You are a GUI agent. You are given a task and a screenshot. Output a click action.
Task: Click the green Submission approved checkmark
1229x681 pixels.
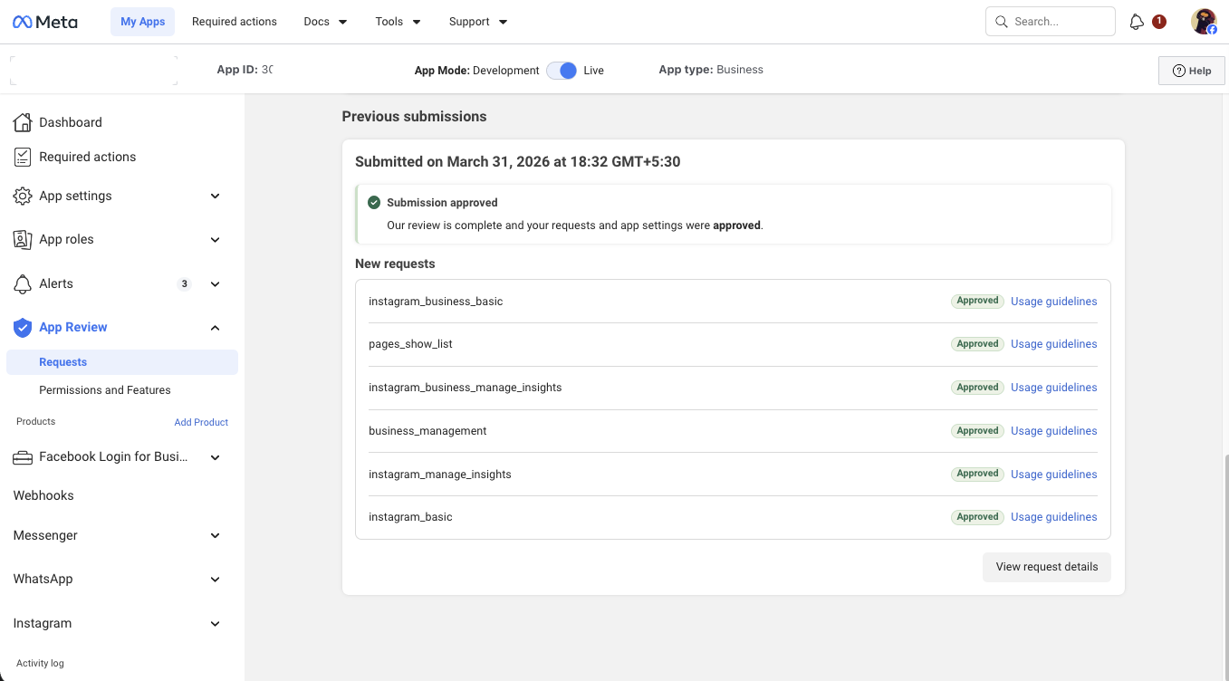(374, 203)
